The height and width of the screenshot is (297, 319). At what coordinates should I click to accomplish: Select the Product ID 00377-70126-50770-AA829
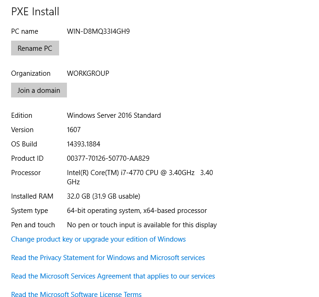(108, 158)
